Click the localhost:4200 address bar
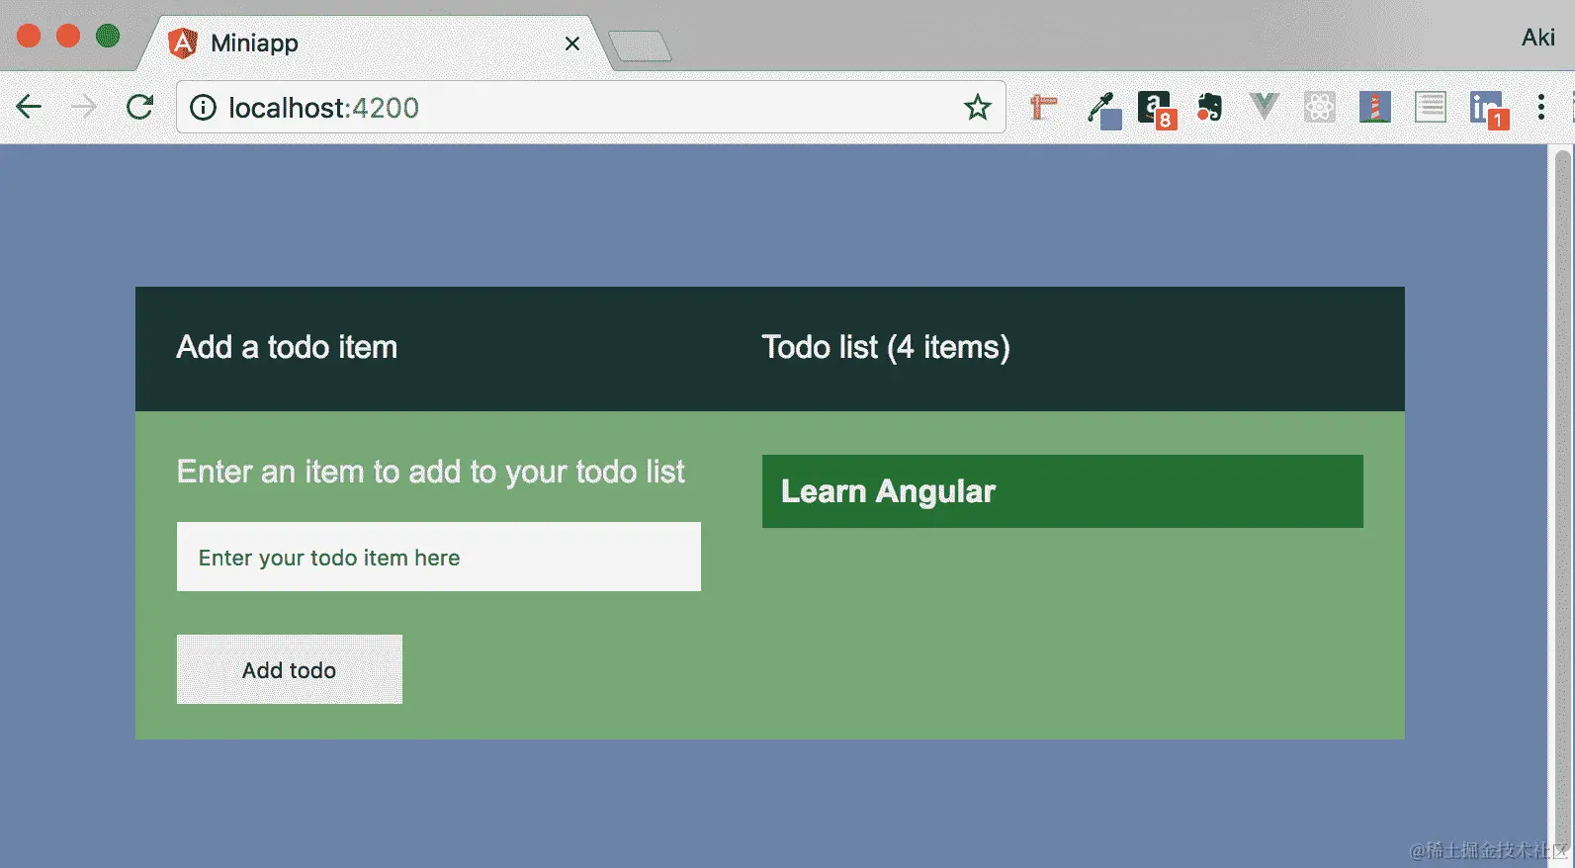Screen dimensions: 1575x868 pos(593,107)
